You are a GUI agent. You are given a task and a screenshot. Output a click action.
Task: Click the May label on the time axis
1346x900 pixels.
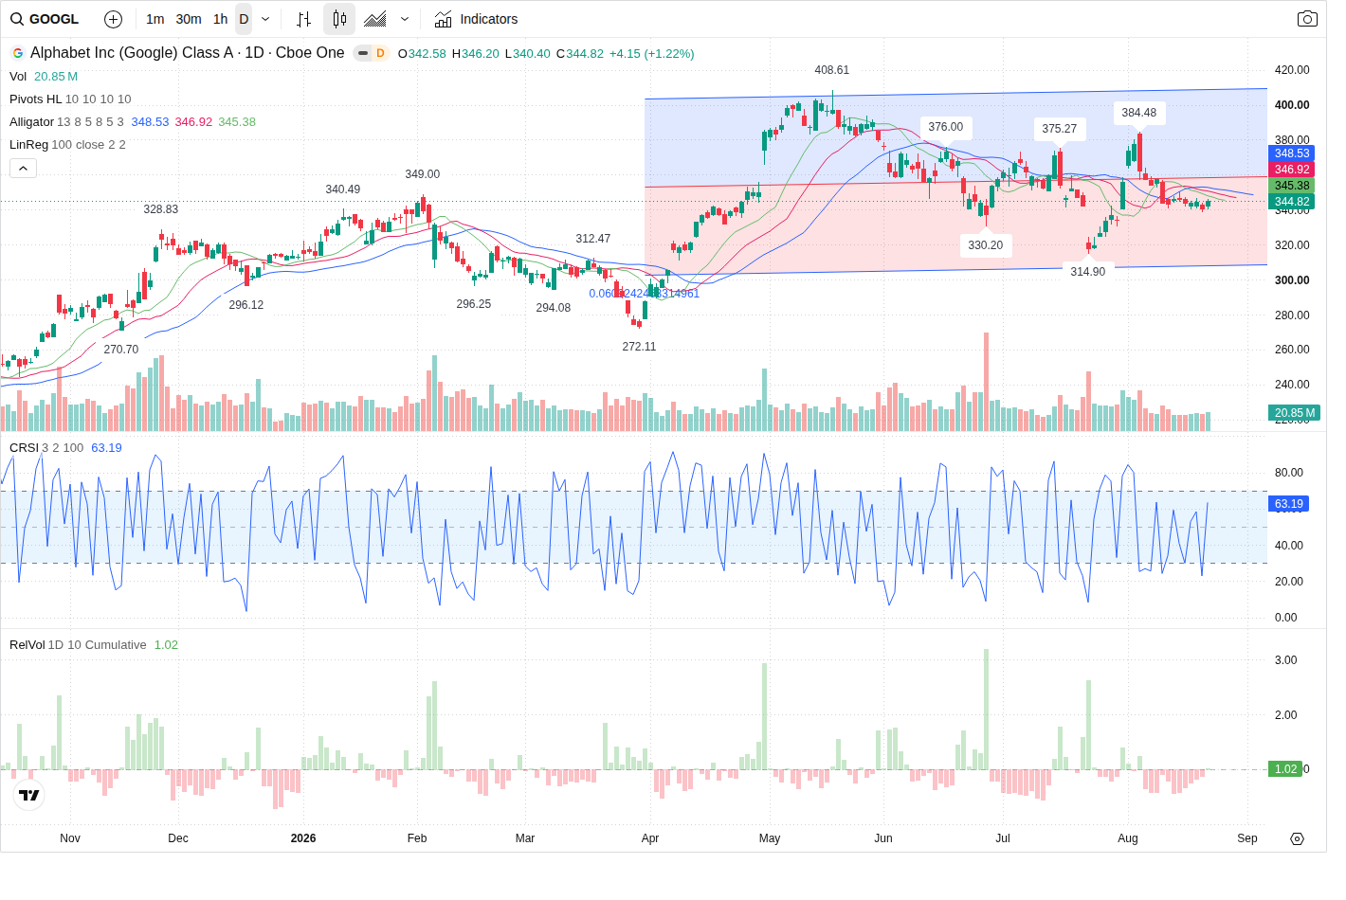pyautogui.click(x=770, y=838)
